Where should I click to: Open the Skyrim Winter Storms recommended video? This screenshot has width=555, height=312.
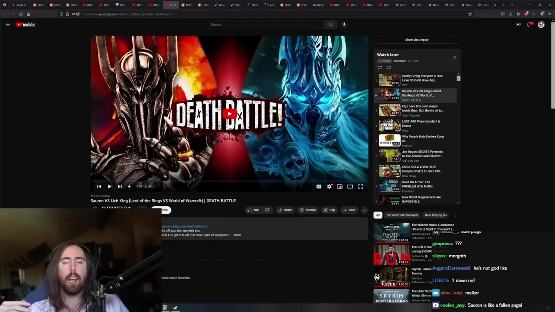(x=392, y=296)
